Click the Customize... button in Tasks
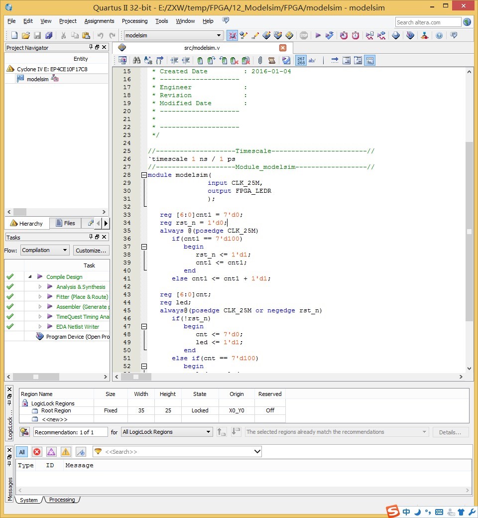Viewport: 478px width, 518px height. coord(91,250)
